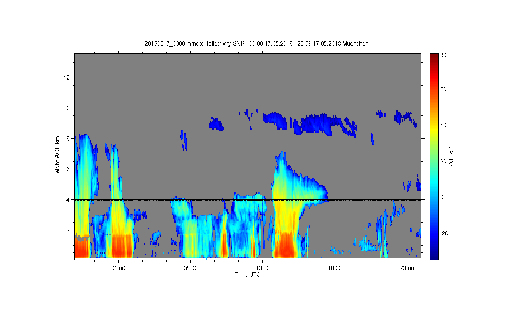Screen dimensions: 522x313
Task: Click the dark blue bottom of the colorbar
Action: click(434, 257)
